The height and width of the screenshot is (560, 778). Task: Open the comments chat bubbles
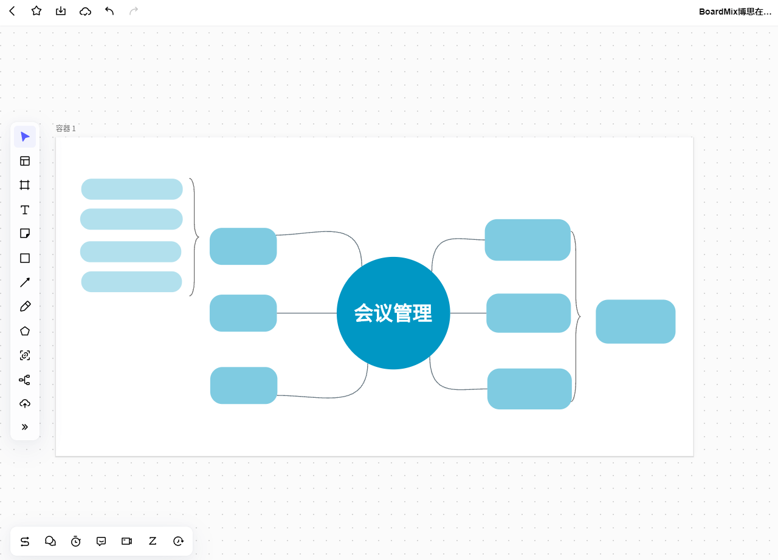pyautogui.click(x=50, y=541)
